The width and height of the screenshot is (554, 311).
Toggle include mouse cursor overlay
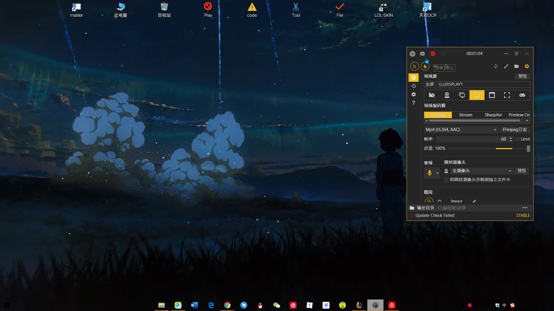coord(414,66)
